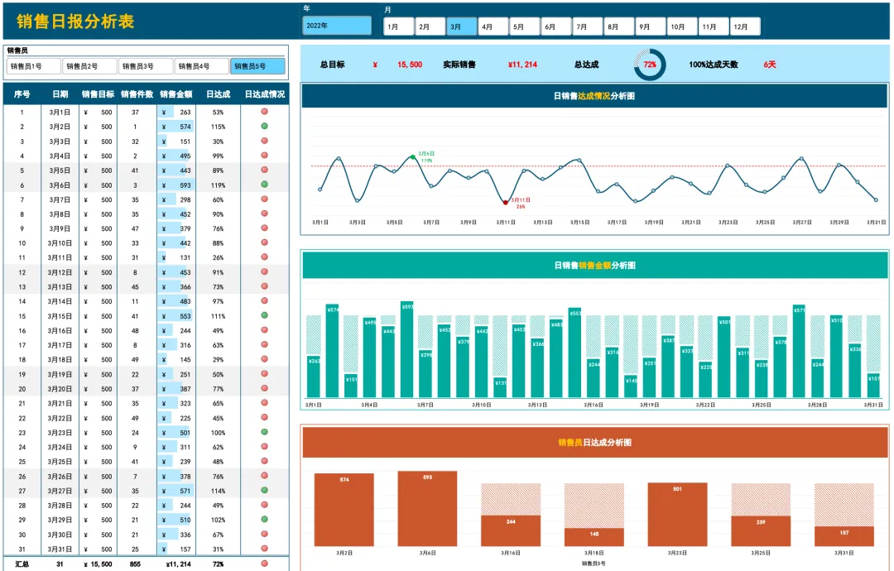Viewport: 894px width, 571px height.
Task: Click the highlighted 销售员5号 slicer
Action: tap(257, 66)
